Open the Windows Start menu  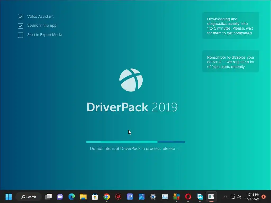(x=9, y=197)
